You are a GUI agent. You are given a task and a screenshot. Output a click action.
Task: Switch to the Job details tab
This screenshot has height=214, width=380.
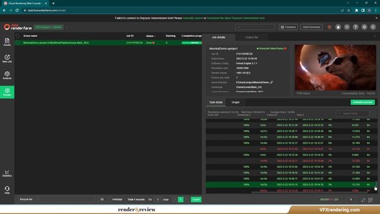click(x=218, y=37)
